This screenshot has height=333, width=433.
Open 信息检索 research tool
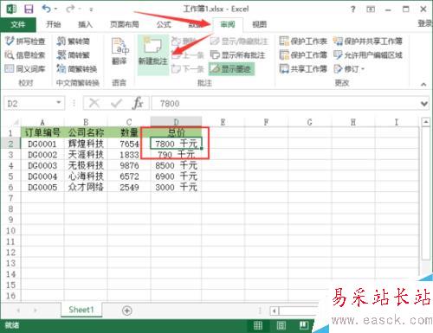tap(25, 54)
